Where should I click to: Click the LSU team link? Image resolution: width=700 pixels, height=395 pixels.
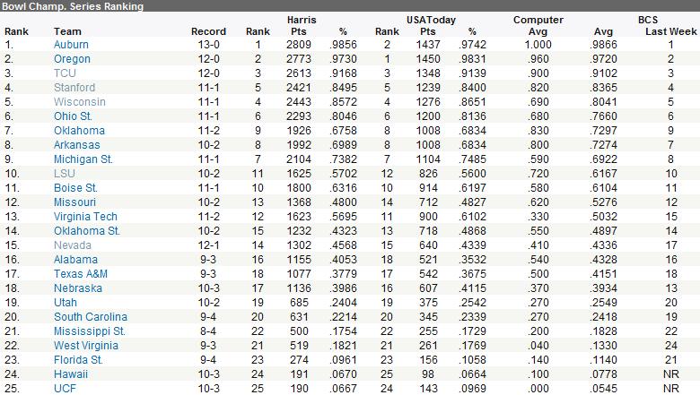tap(65, 173)
